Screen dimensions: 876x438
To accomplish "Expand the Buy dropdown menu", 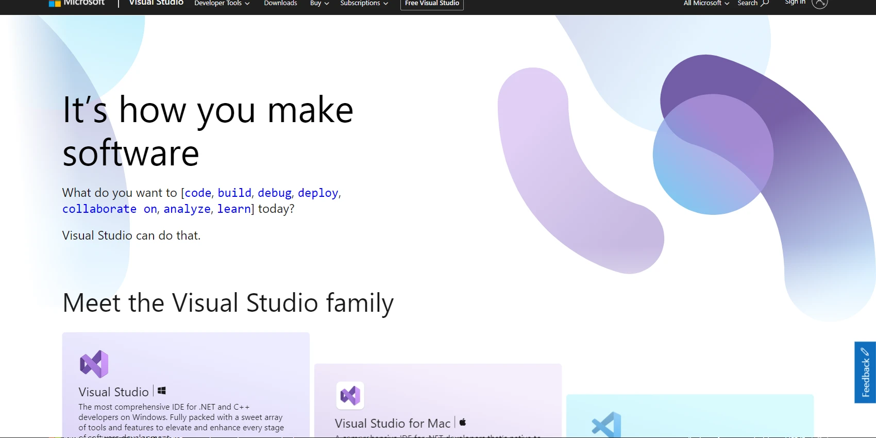I will point(319,3).
